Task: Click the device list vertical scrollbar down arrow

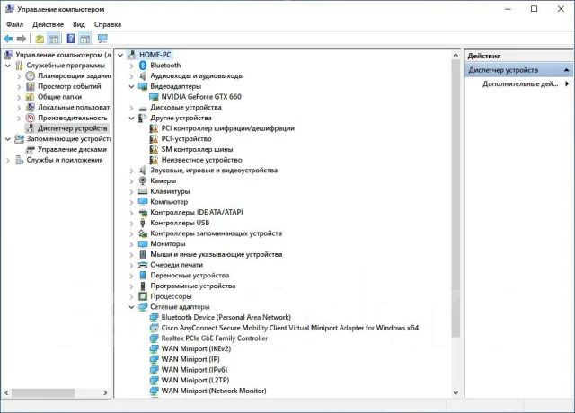Action: coord(456,393)
